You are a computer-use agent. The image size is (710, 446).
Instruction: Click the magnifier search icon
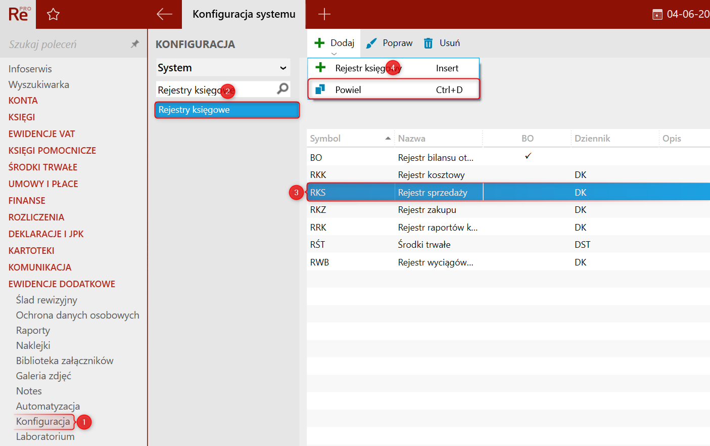[283, 89]
